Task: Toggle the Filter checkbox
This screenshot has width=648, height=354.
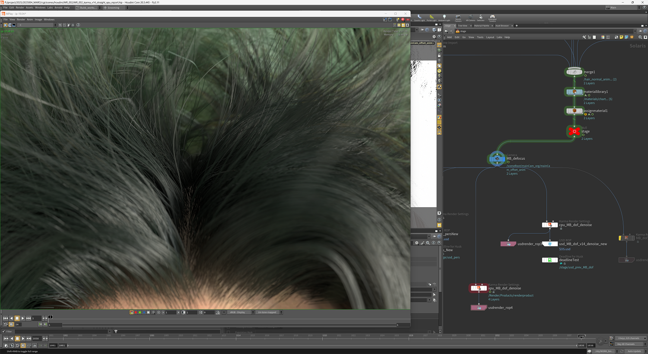Action: pyautogui.click(x=4, y=332)
